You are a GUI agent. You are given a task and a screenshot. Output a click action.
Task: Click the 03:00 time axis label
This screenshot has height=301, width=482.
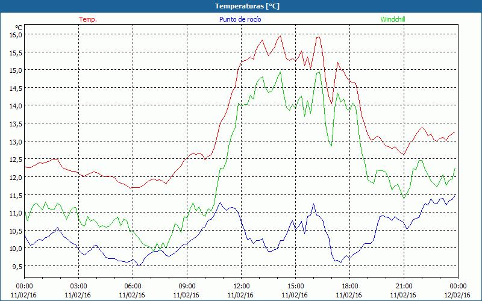pyautogui.click(x=79, y=287)
